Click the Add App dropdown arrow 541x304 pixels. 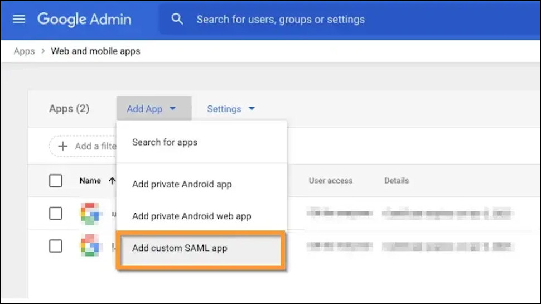click(172, 109)
